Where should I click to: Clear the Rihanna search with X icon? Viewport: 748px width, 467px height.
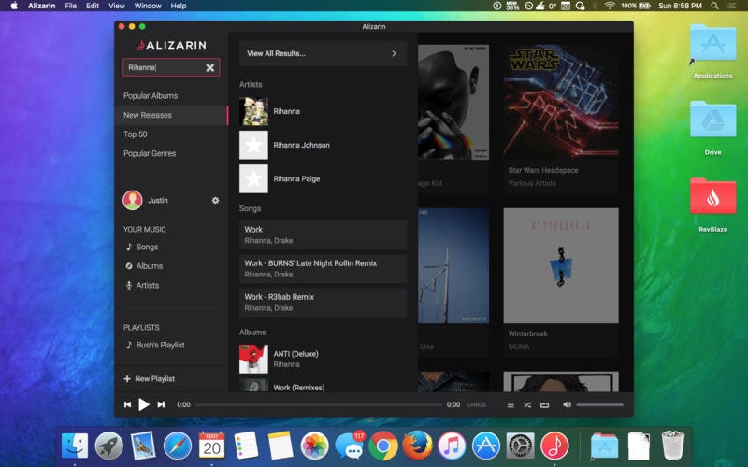[209, 67]
